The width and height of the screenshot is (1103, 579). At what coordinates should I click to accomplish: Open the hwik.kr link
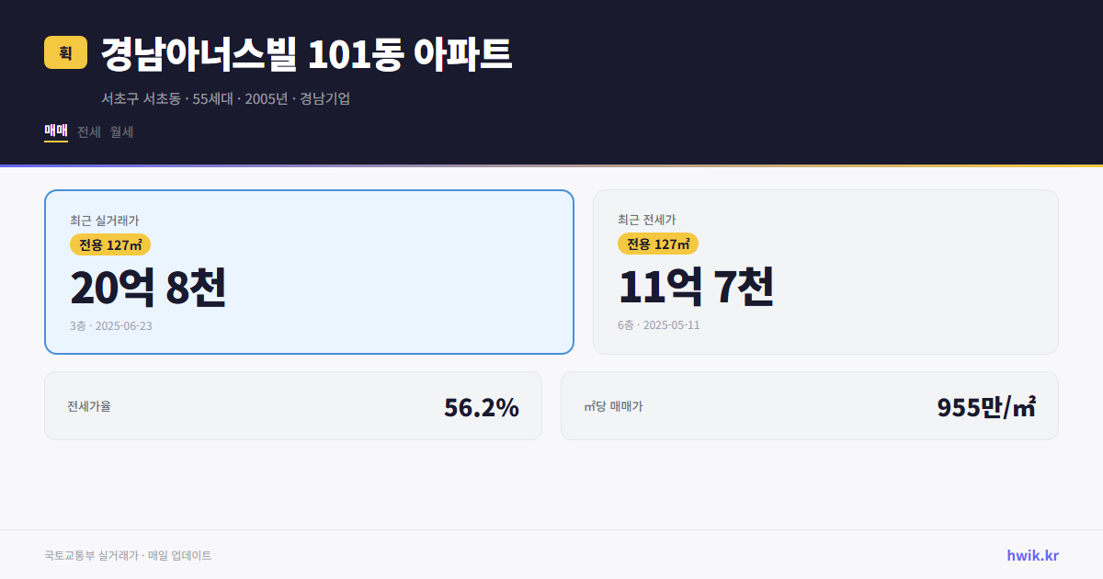point(1031,554)
